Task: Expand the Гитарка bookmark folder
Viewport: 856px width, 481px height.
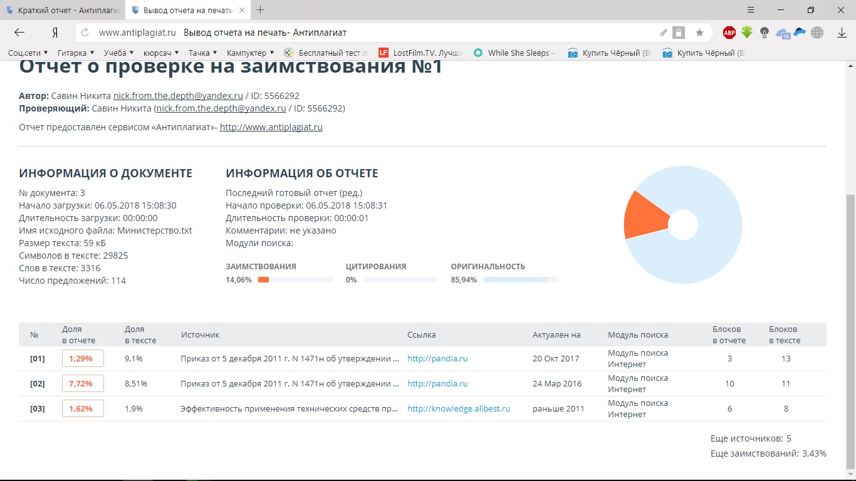Action: click(75, 53)
